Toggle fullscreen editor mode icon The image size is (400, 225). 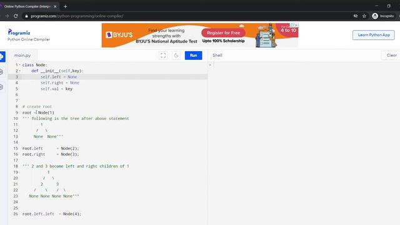point(163,56)
